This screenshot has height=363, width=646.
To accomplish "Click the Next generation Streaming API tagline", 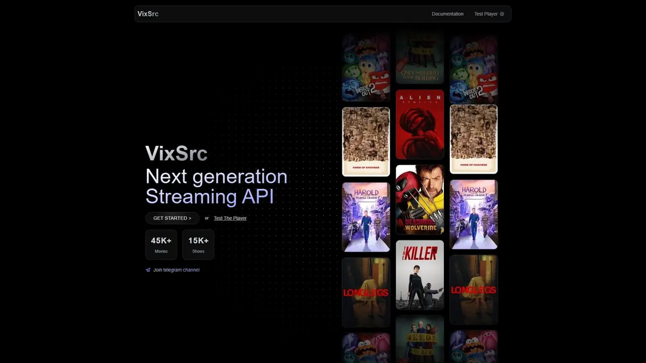I will click(216, 186).
